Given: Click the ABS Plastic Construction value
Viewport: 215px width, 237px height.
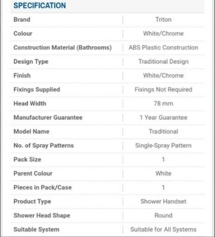Looking at the screenshot, I should point(164,47).
